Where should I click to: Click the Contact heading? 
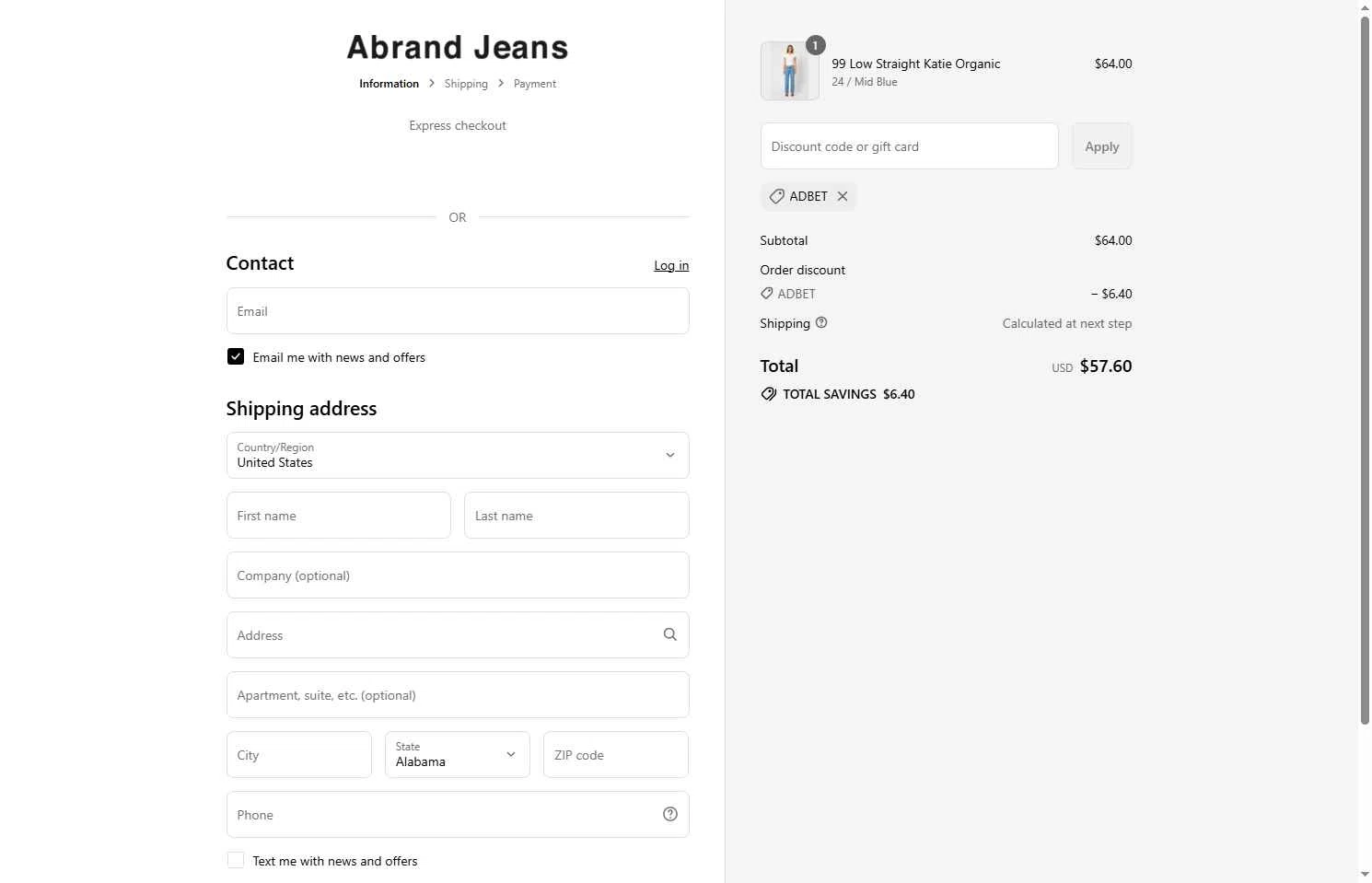pos(260,263)
